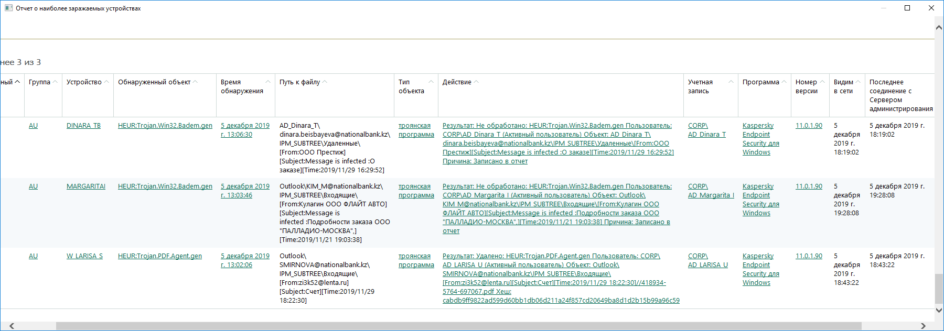The height and width of the screenshot is (331, 944).
Task: Click the Видим в сети sort arrow
Action: click(858, 82)
